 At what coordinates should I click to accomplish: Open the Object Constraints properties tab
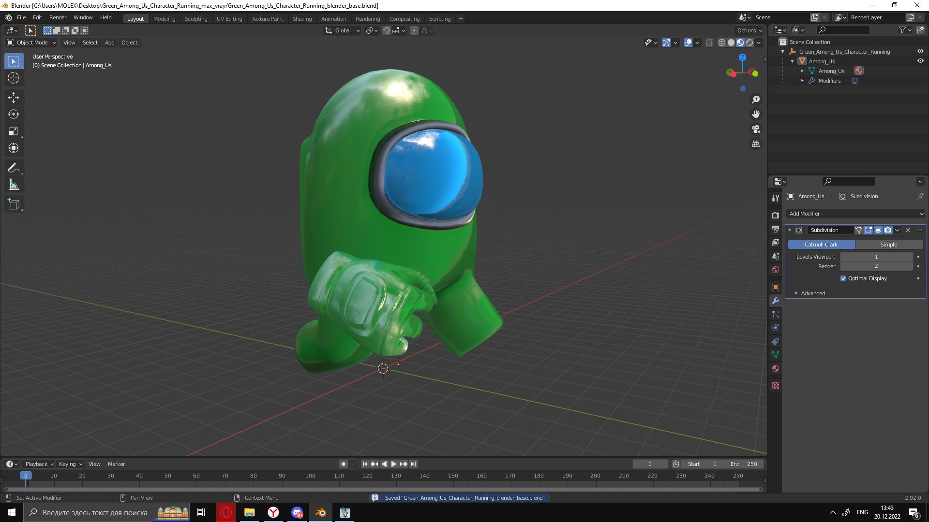tap(776, 341)
